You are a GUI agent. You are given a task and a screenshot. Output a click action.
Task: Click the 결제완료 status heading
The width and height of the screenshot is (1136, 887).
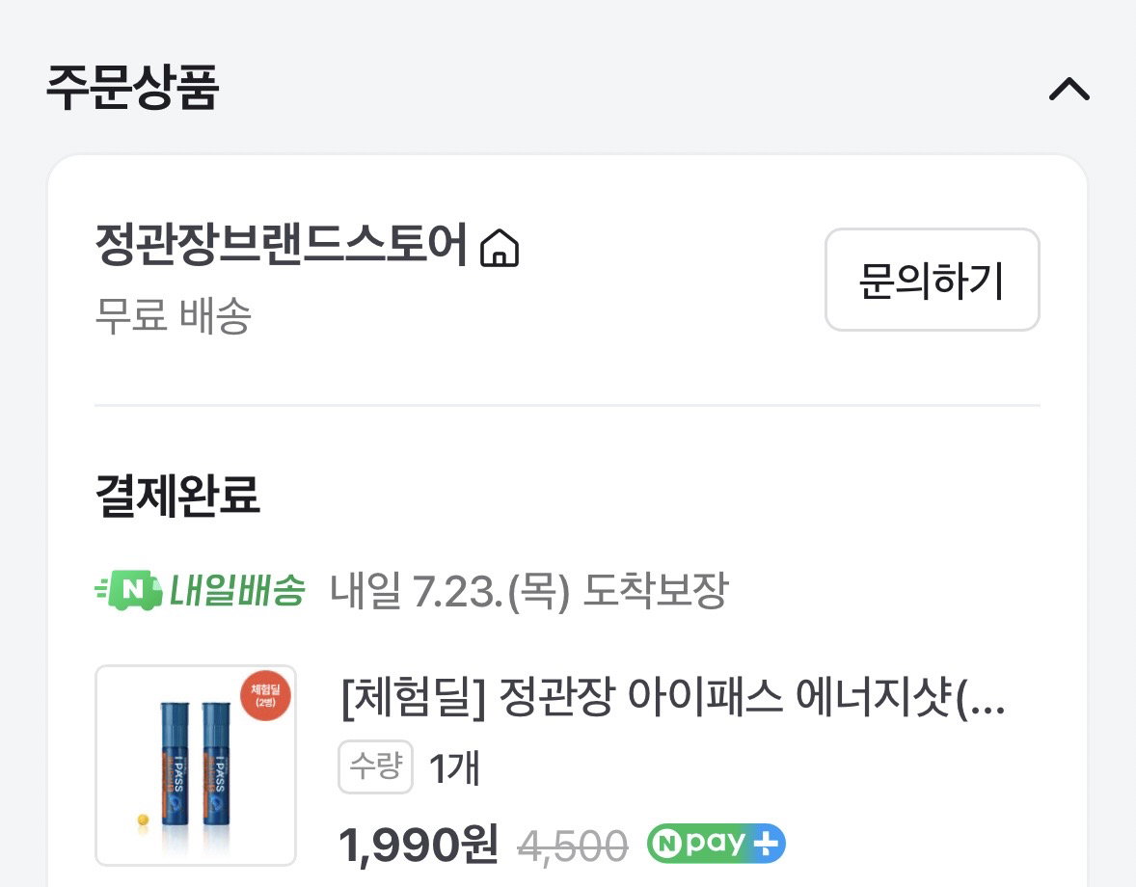177,496
